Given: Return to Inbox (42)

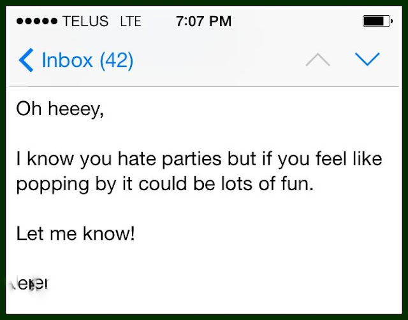Looking at the screenshot, I should coord(76,60).
